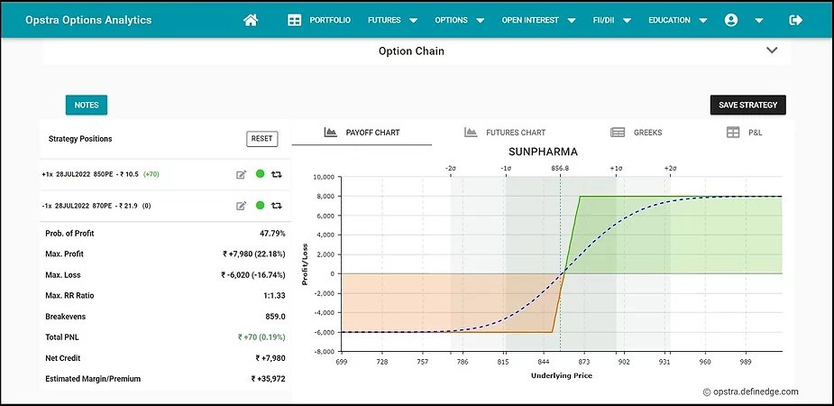Expand the Open Interest dropdown arrow

[572, 21]
